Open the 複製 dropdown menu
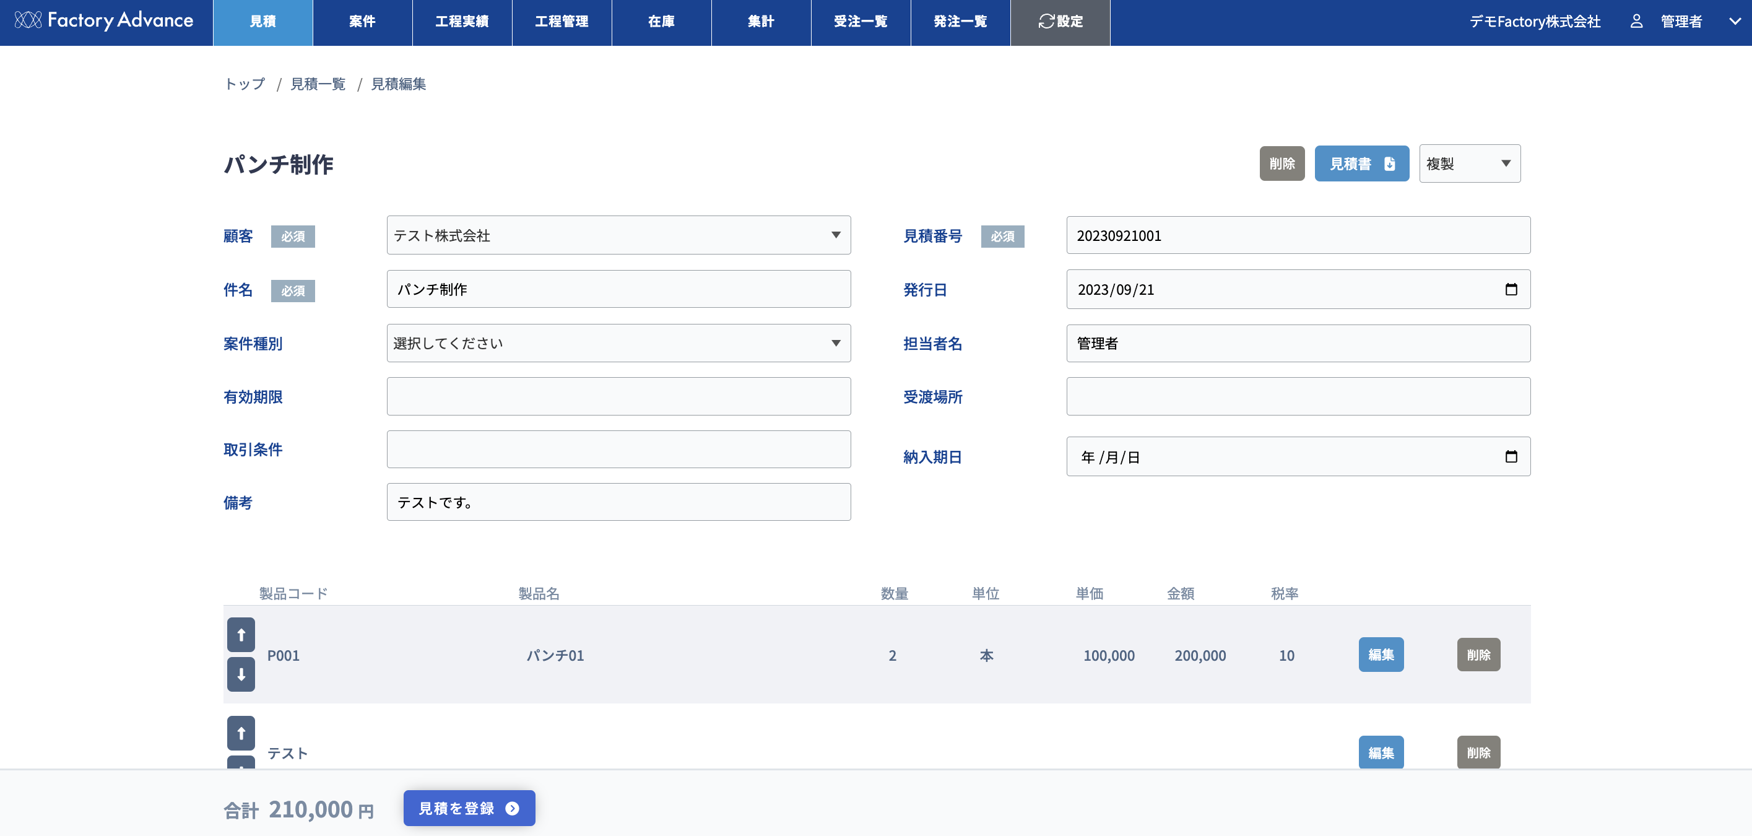 click(1469, 163)
